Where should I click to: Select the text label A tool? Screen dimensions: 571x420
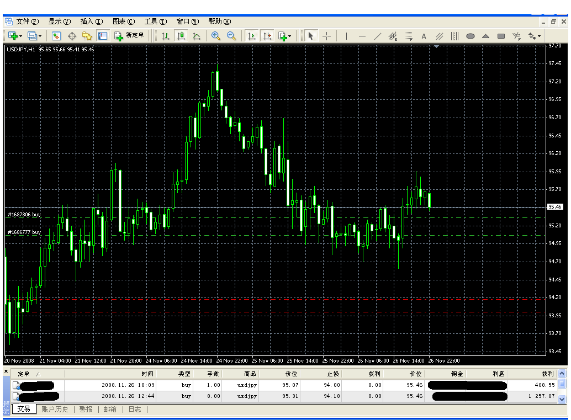tap(424, 36)
